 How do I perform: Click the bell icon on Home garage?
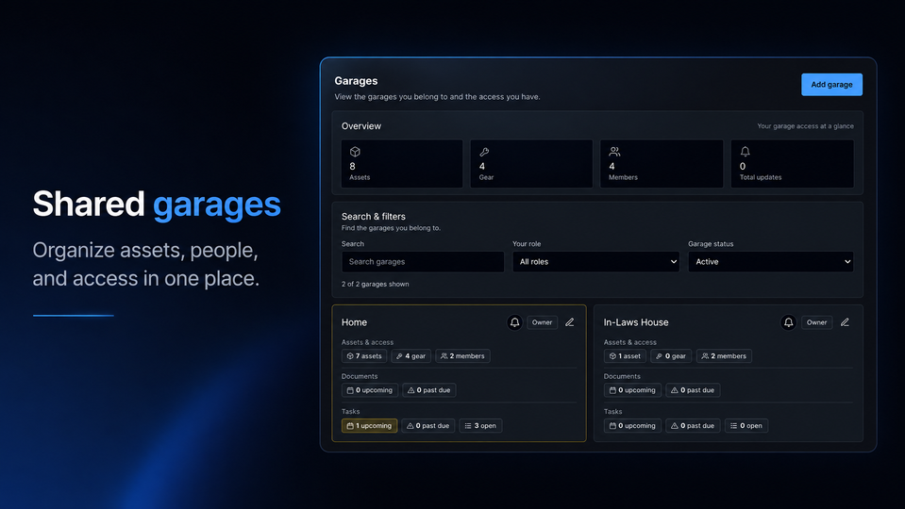(x=514, y=322)
